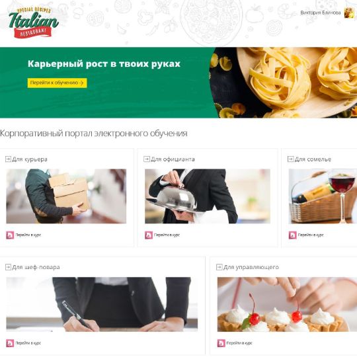Click arrow icon beside Для курьера
The height and width of the screenshot is (357, 357).
8,159
